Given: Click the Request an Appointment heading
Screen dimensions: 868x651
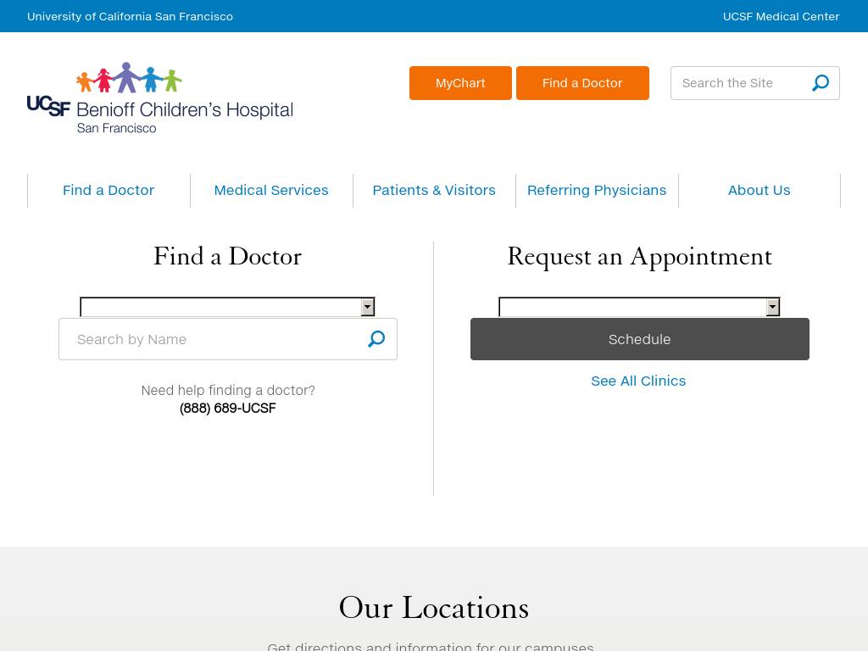Looking at the screenshot, I should coord(639,257).
